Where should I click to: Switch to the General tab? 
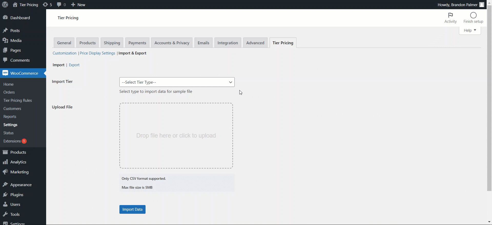[64, 43]
